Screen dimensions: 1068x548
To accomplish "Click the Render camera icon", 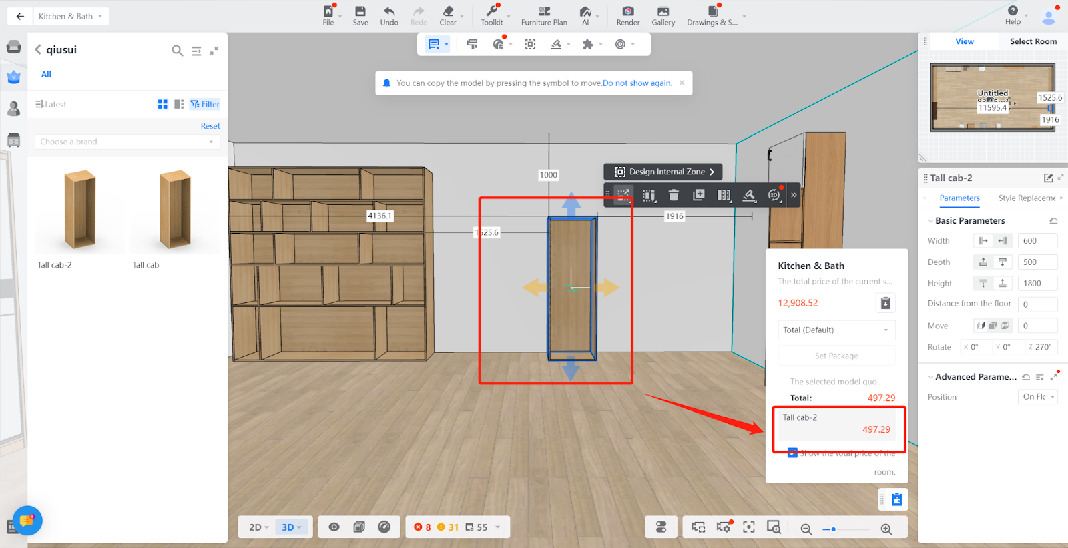I will click(x=627, y=11).
